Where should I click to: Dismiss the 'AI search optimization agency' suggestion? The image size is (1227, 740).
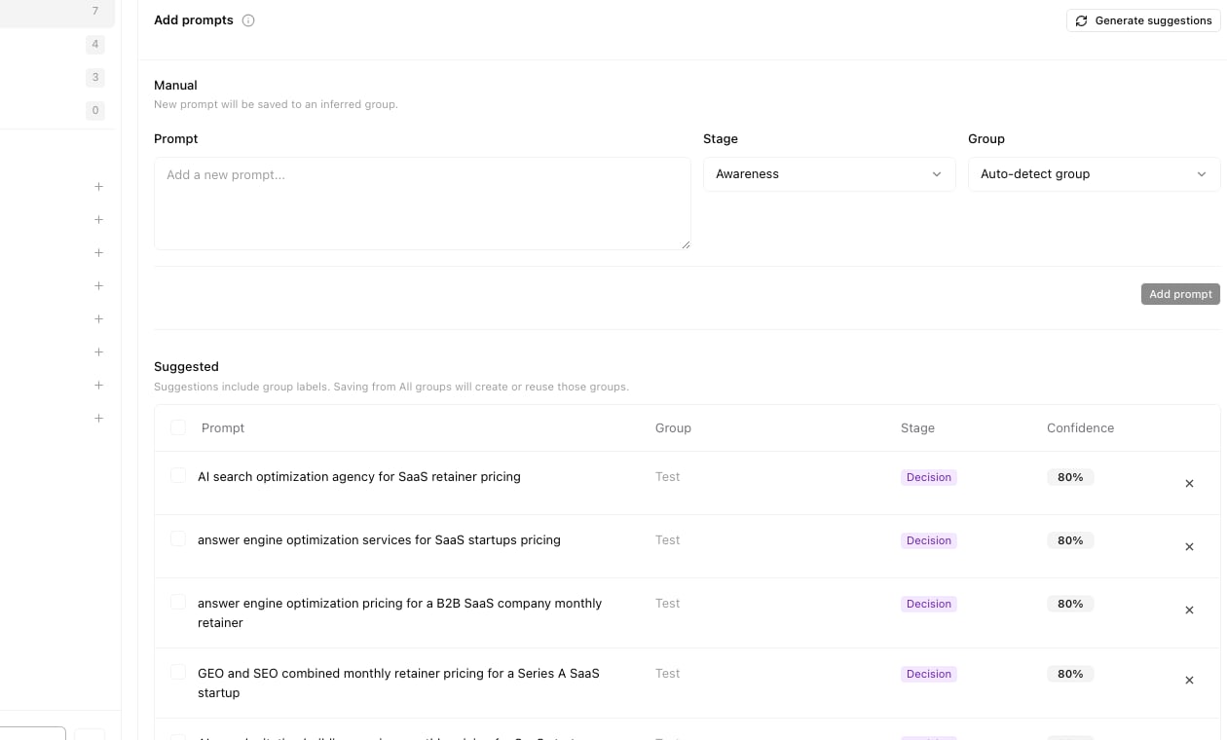[x=1189, y=483]
